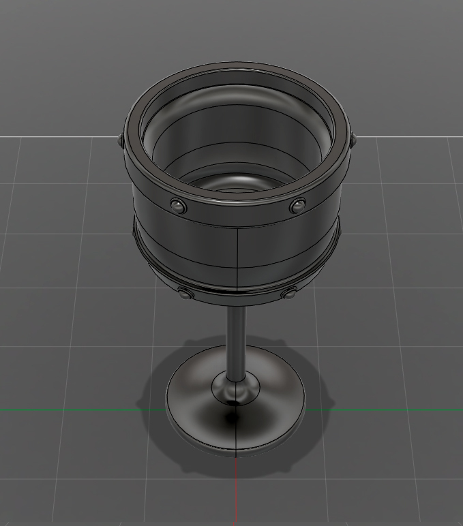This screenshot has height=526, width=463.
Task: Click the far-right side rivet on the upper band
Action: coord(353,140)
